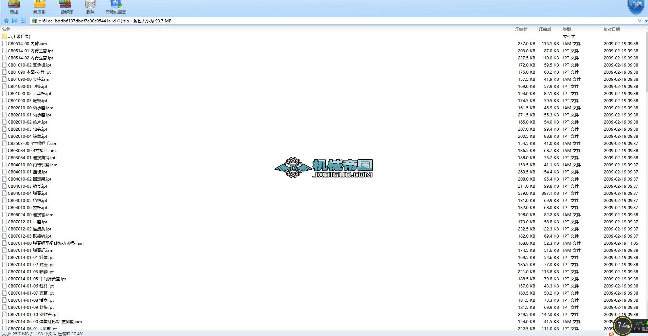The width and height of the screenshot is (648, 336).
Task: Sort by the 压缩前 column header
Action: tap(521, 30)
